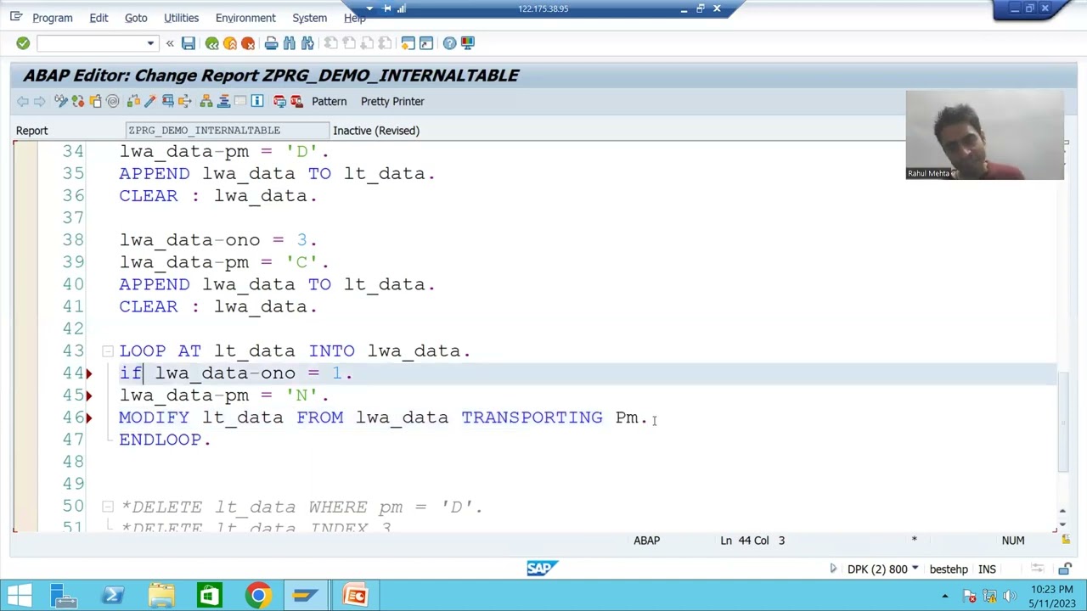The height and width of the screenshot is (611, 1087).
Task: Click the Customize Local Layout monitor icon
Action: 467,43
